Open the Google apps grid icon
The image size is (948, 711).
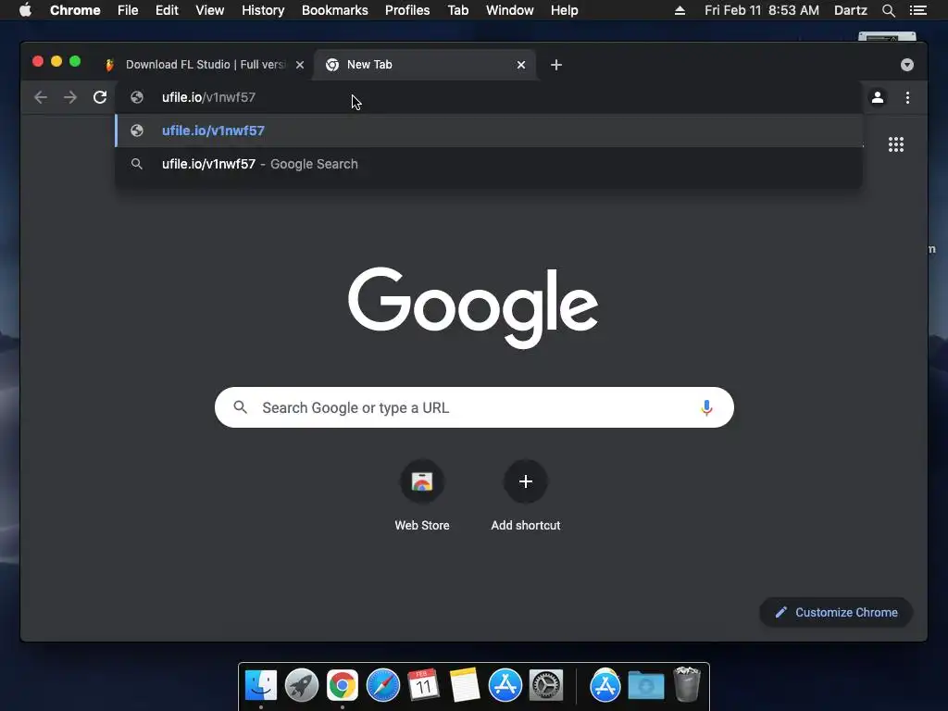click(896, 144)
